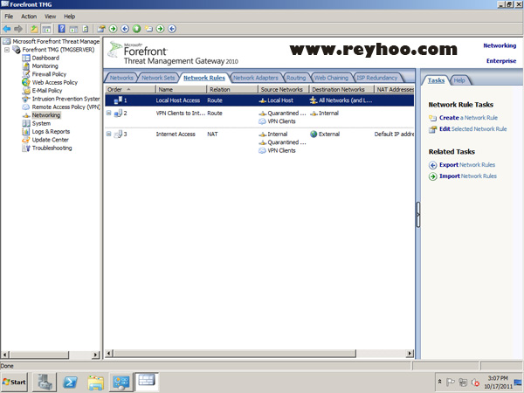
Task: Open the Logs & Reports node icon
Action: pos(26,132)
